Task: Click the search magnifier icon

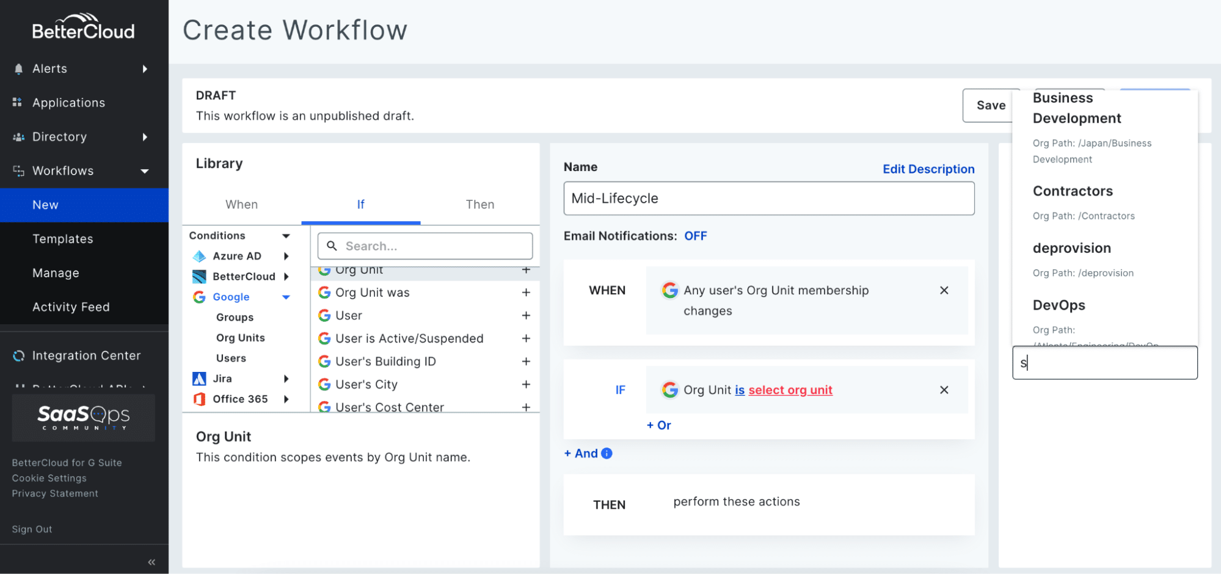Action: pos(332,246)
